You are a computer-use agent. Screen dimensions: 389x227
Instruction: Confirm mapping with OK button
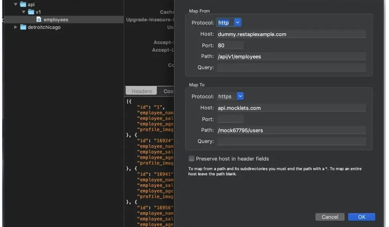click(361, 217)
